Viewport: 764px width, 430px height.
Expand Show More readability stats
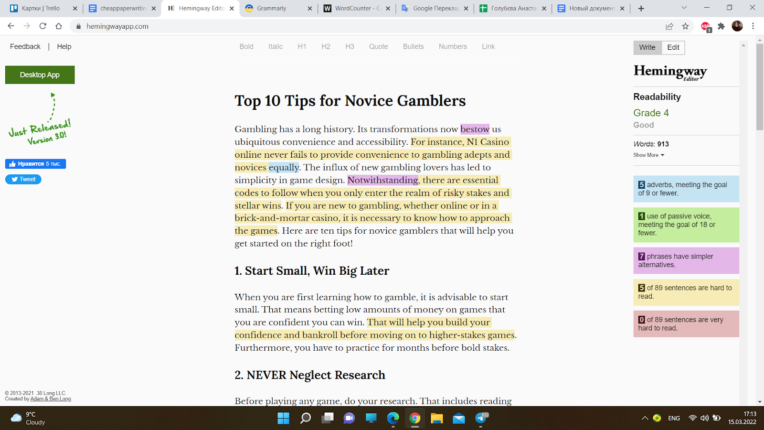[x=648, y=155]
